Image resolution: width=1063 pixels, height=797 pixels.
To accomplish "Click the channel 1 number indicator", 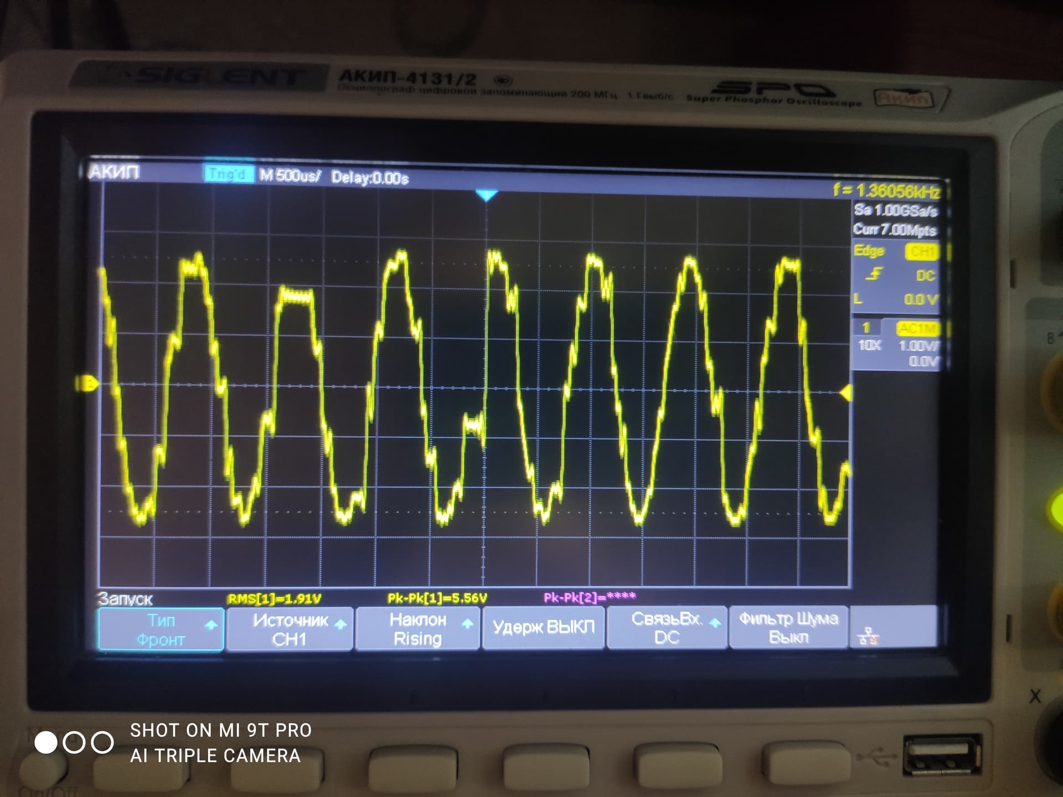I will coord(866,328).
